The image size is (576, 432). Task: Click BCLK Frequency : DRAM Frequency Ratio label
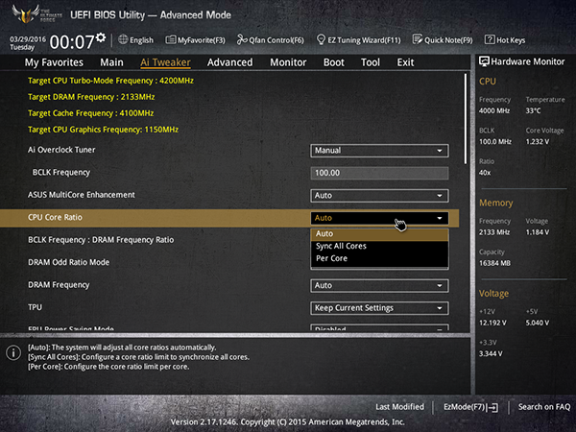click(101, 240)
